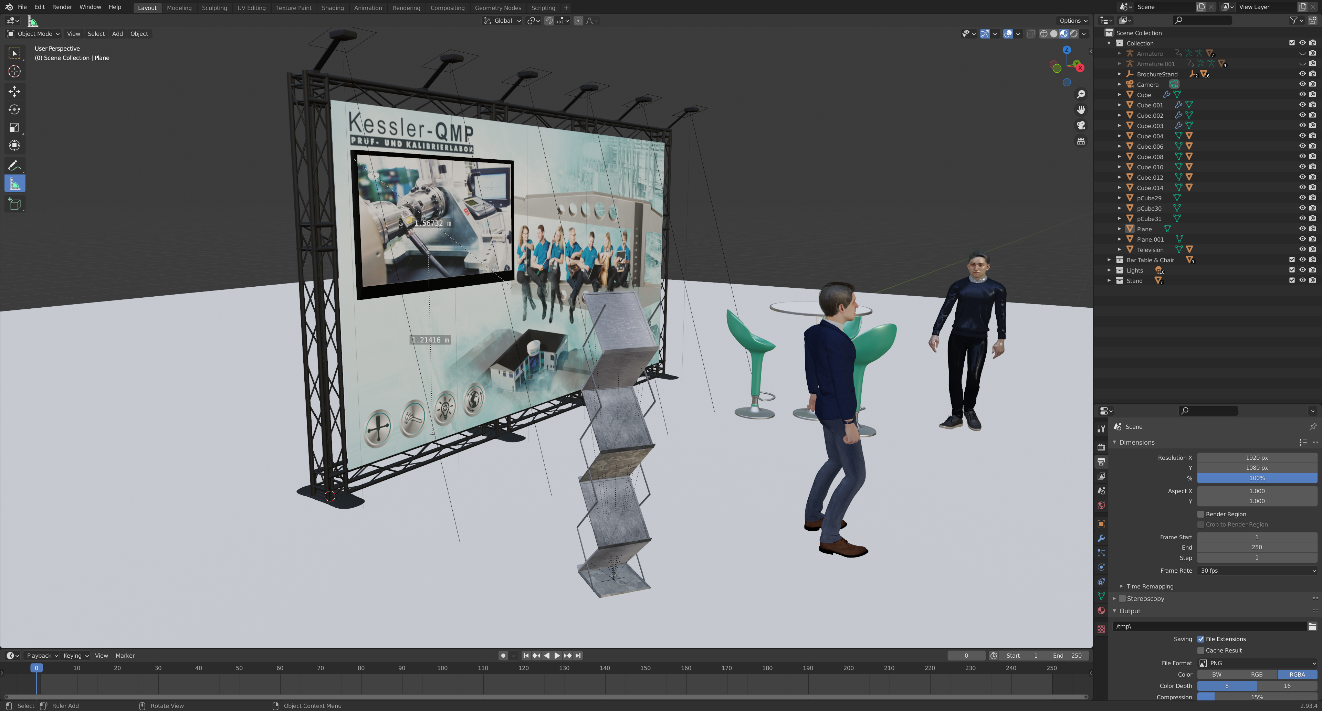Open the Shading workspace tab
Image resolution: width=1322 pixels, height=711 pixels.
pos(332,8)
